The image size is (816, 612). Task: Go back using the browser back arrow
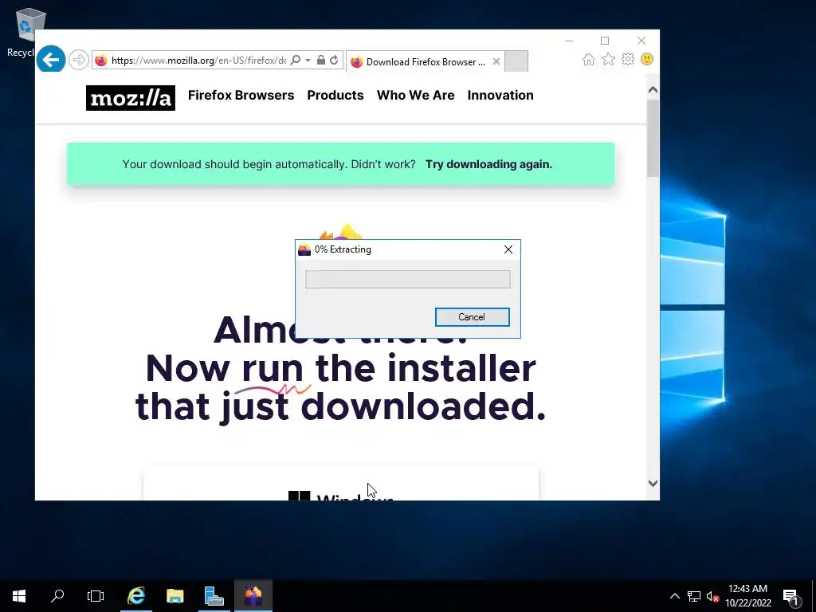pos(51,60)
